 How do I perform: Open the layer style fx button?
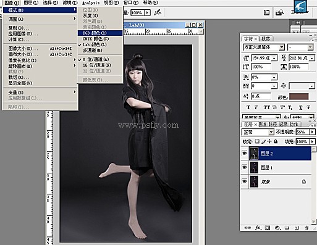click(258, 228)
